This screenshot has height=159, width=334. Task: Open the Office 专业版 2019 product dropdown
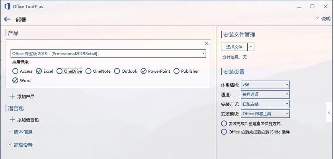(x=108, y=54)
